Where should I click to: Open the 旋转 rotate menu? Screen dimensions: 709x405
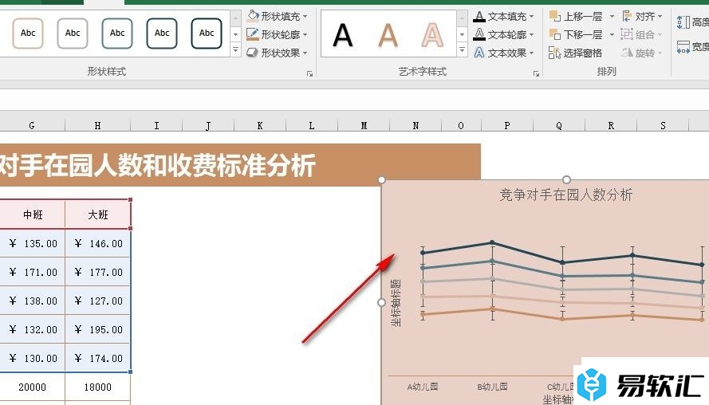click(x=642, y=53)
